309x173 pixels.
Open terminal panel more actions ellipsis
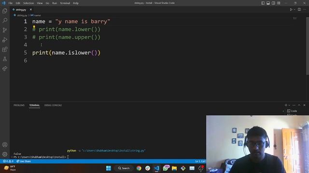coord(294,105)
